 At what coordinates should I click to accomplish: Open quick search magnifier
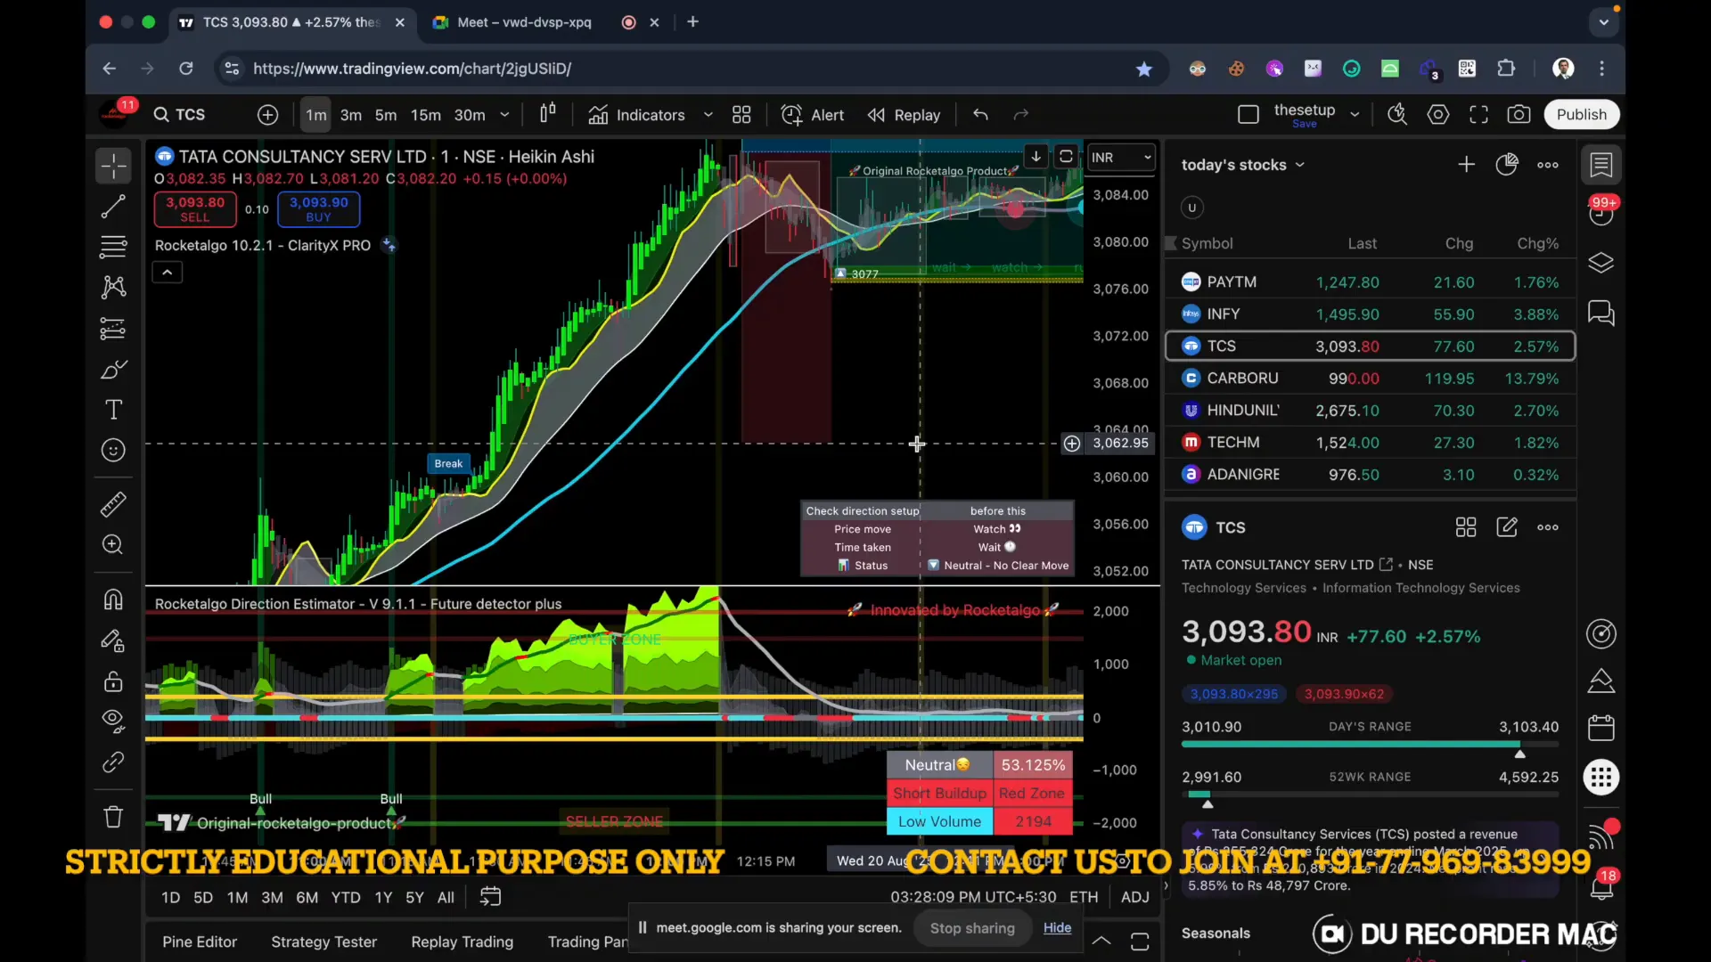(1396, 115)
